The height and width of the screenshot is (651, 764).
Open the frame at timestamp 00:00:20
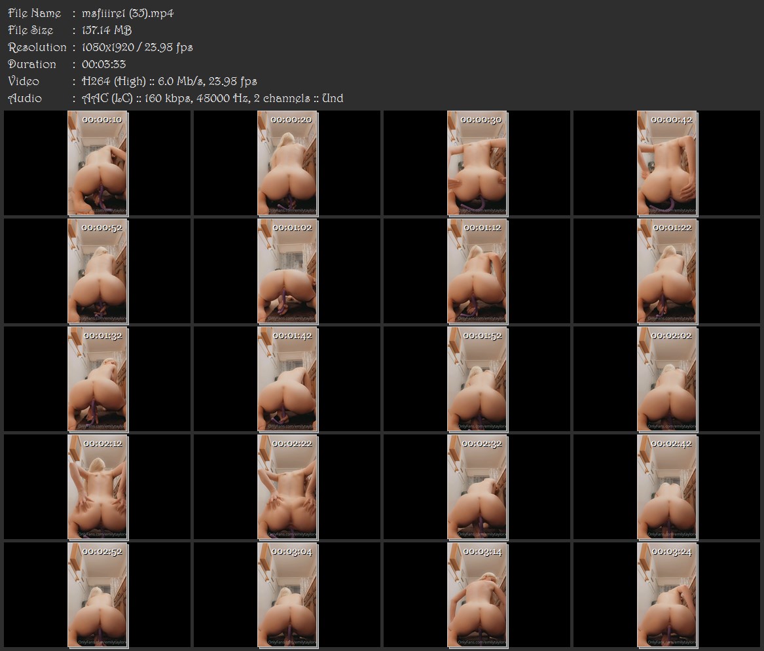(287, 163)
